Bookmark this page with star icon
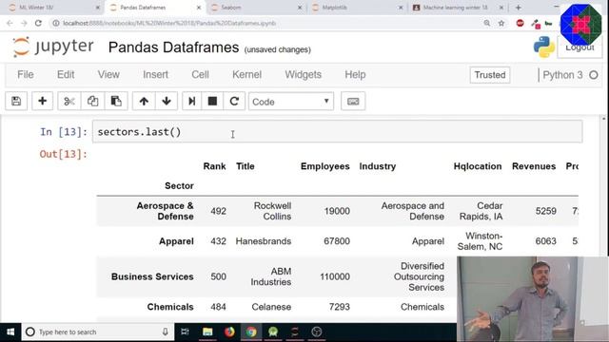 coord(501,23)
